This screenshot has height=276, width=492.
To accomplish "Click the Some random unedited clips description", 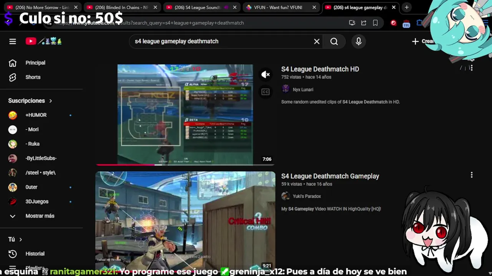I will [x=341, y=102].
